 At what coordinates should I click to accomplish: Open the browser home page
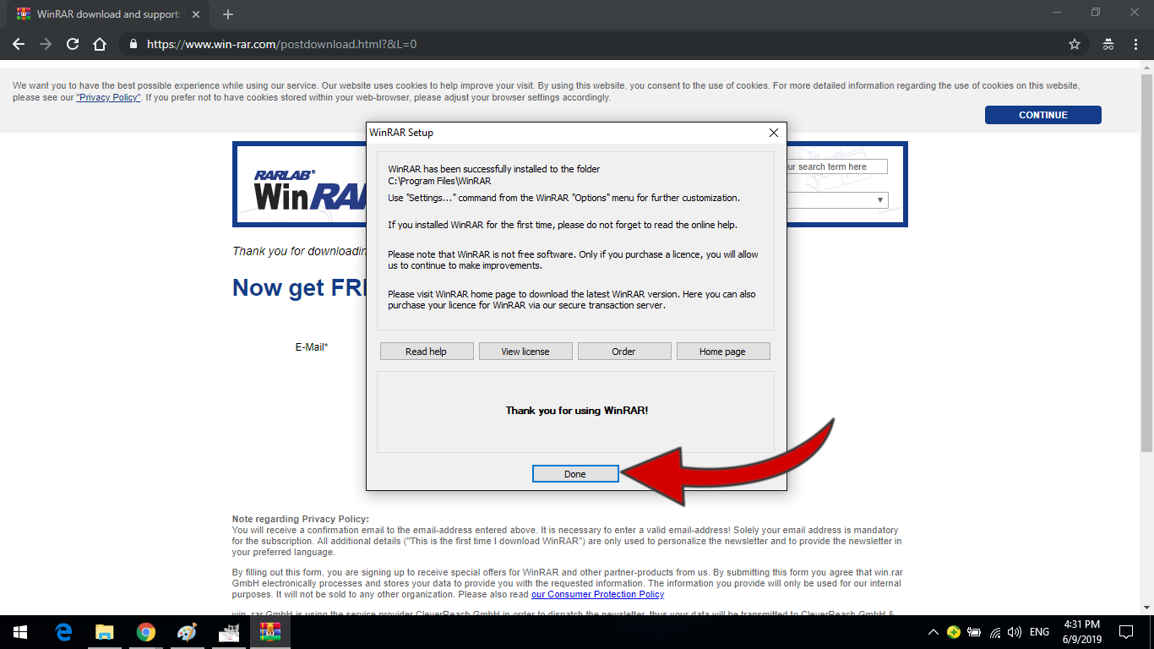[x=100, y=44]
